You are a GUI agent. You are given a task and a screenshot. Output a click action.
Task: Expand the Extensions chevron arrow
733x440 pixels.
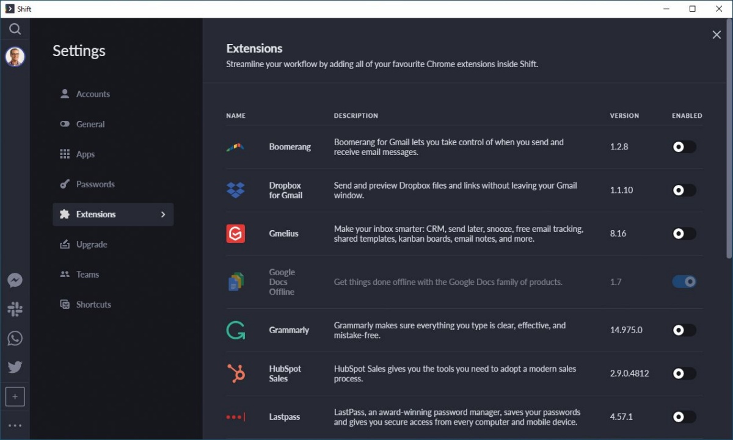(162, 214)
